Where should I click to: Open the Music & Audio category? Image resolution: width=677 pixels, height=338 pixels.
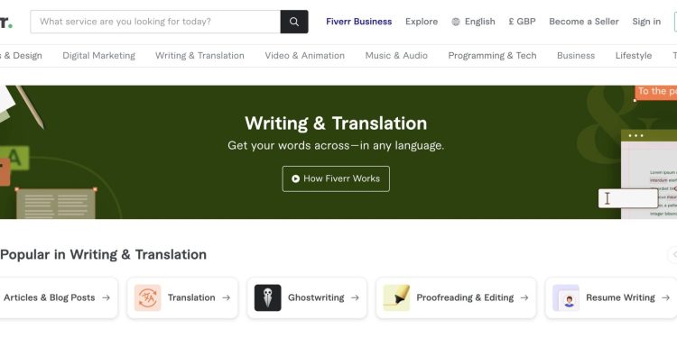tap(396, 56)
